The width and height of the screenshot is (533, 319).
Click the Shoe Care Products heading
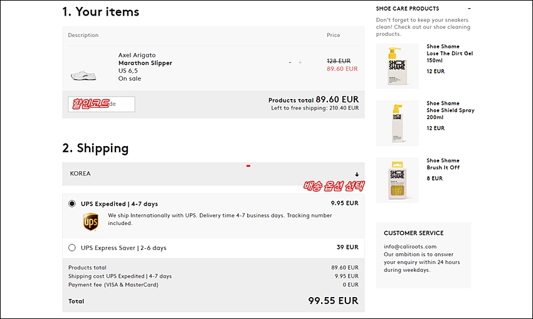tap(408, 9)
